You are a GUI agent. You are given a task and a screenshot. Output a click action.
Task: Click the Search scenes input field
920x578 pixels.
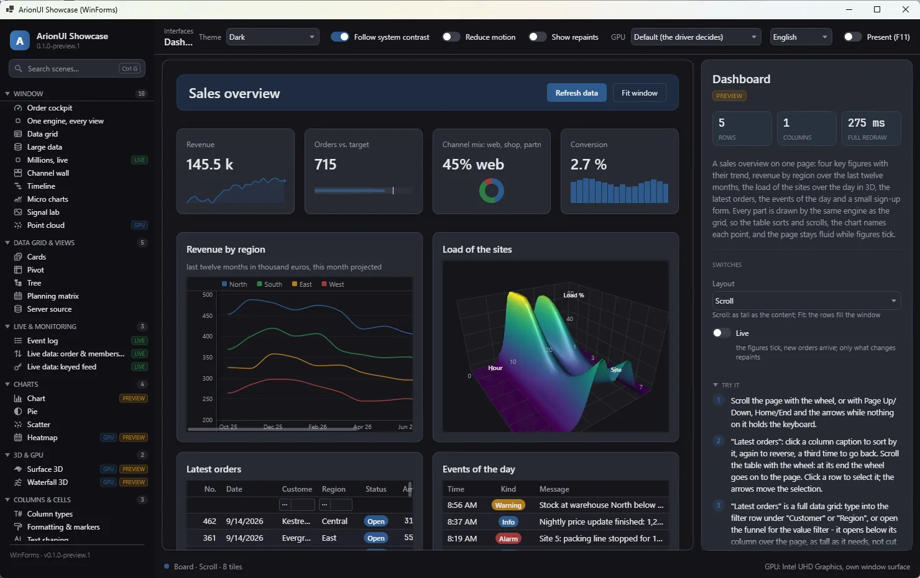pos(77,69)
